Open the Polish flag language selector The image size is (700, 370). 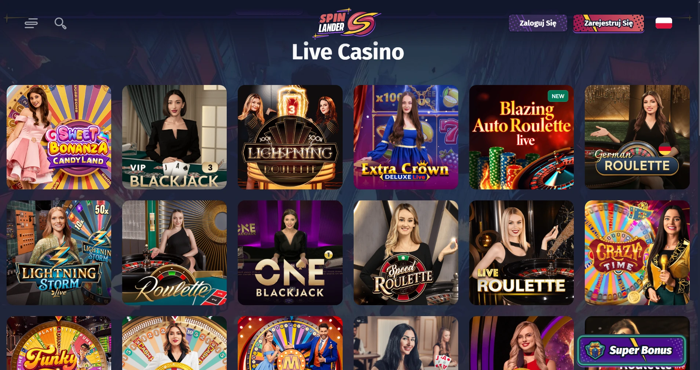pos(664,23)
